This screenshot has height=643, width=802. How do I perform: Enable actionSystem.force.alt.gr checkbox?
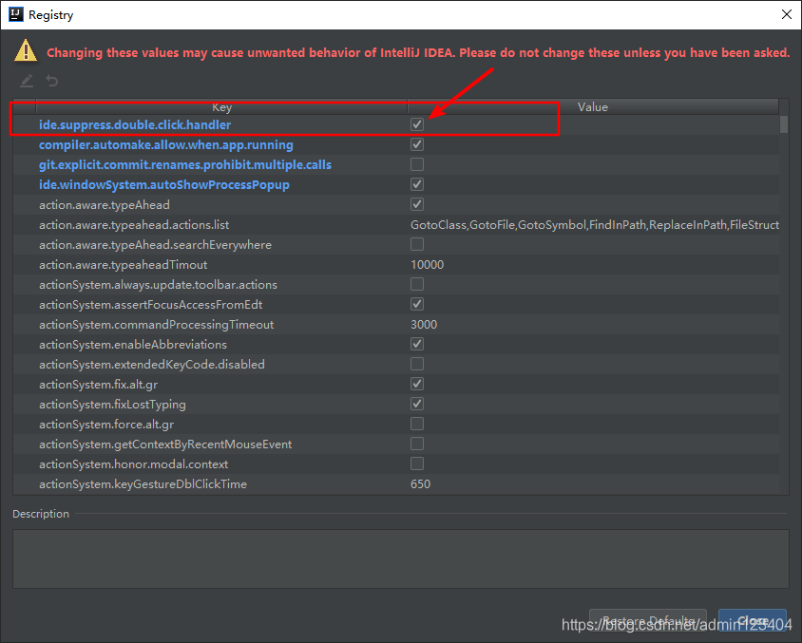tap(417, 424)
